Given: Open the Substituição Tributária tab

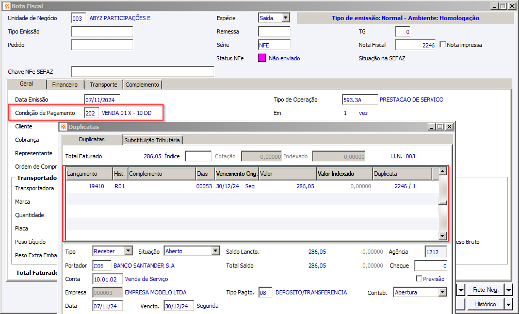Looking at the screenshot, I should click(152, 140).
